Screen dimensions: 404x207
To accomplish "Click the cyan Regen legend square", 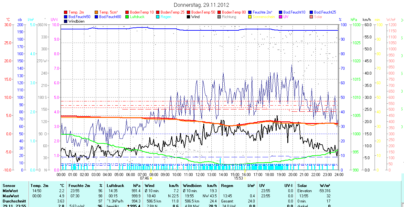I will pyautogui.click(x=158, y=17).
